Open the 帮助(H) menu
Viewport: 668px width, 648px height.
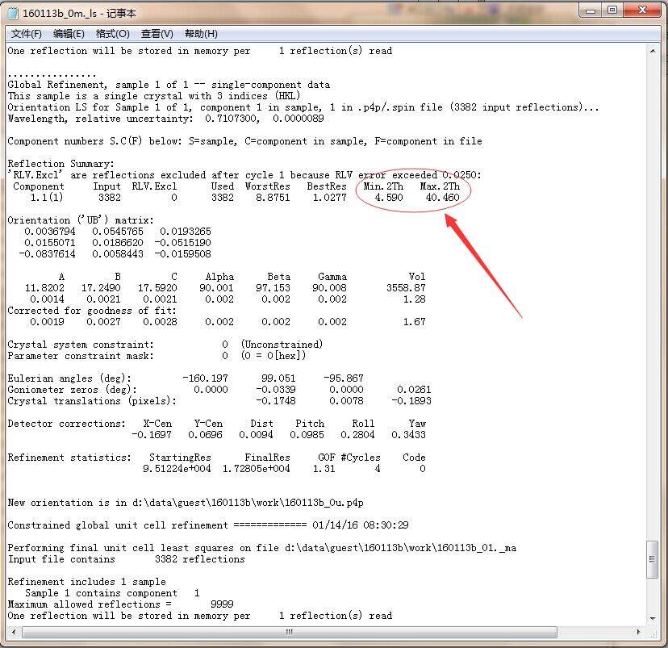(x=201, y=34)
